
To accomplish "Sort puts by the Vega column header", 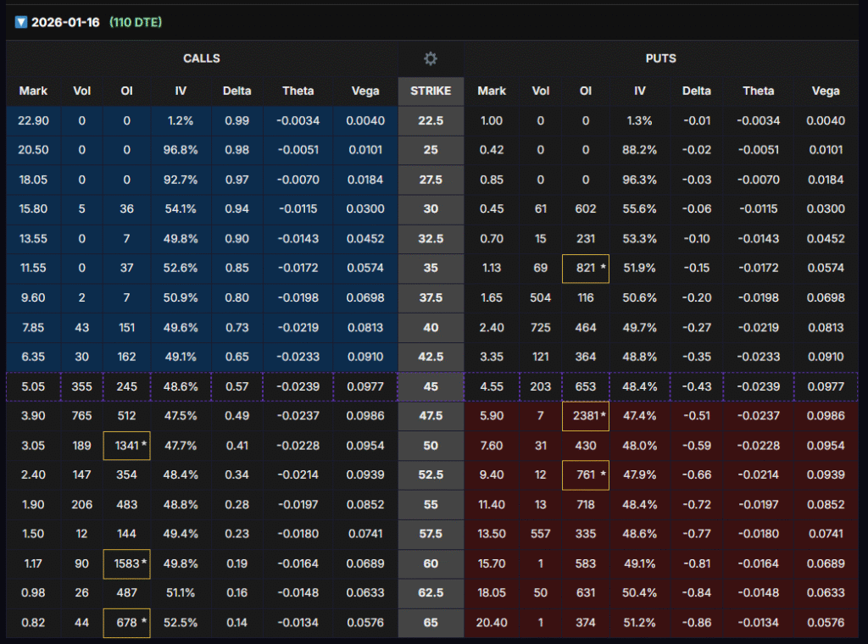I will [825, 91].
